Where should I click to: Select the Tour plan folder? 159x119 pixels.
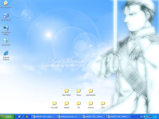[55, 105]
